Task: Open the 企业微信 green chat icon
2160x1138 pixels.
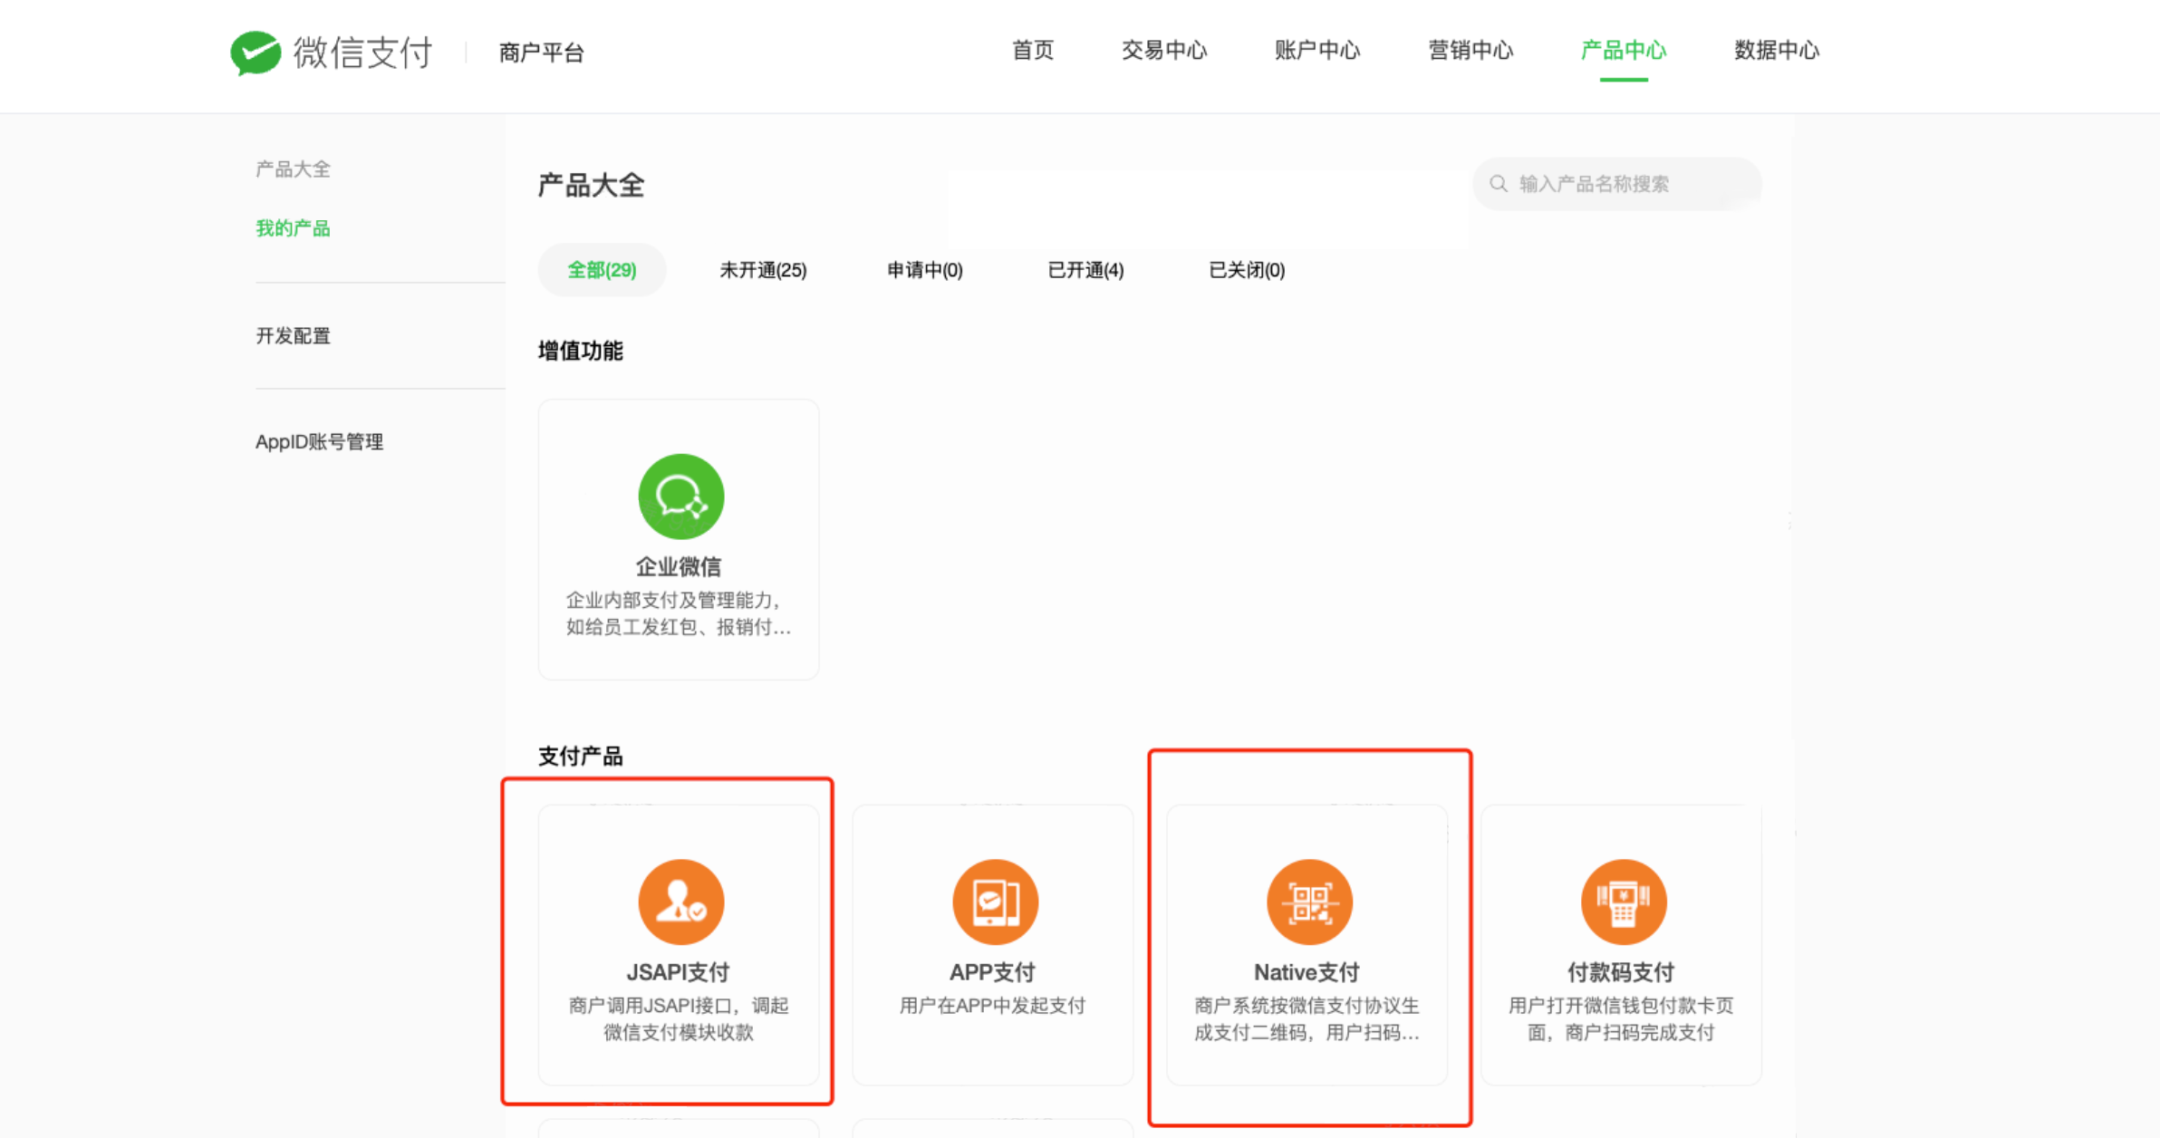Action: [x=680, y=497]
